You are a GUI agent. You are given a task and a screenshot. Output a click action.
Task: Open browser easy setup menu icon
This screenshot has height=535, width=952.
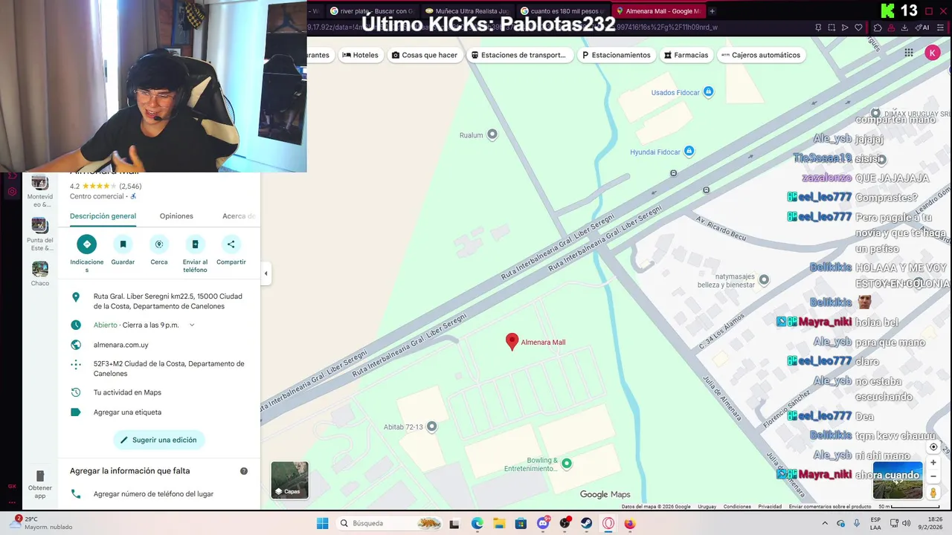coord(940,27)
